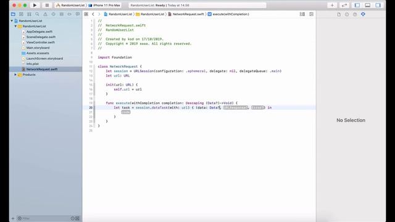Select NetworkRequest.swift in navigator

(42, 69)
